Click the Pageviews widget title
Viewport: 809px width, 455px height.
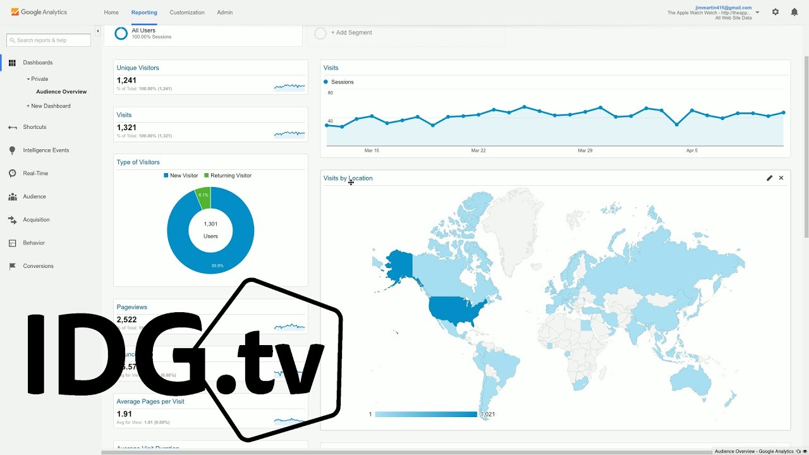pos(131,307)
